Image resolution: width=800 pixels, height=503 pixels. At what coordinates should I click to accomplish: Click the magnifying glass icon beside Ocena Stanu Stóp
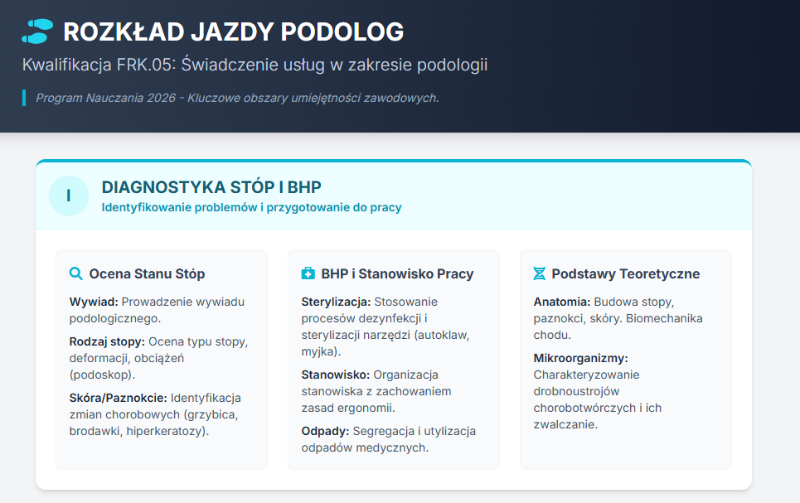75,273
